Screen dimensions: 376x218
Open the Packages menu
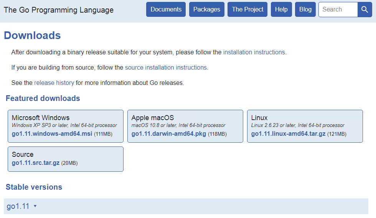[x=207, y=10]
